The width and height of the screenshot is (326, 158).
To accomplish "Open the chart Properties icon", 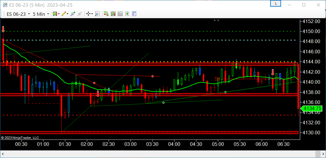I will [134, 14].
